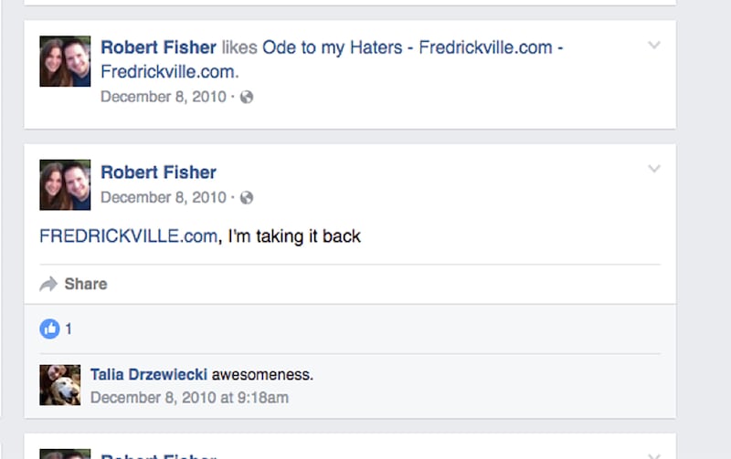
Task: Expand the chevron menu on the FREDRICKVILLE.com post
Action: pyautogui.click(x=653, y=169)
